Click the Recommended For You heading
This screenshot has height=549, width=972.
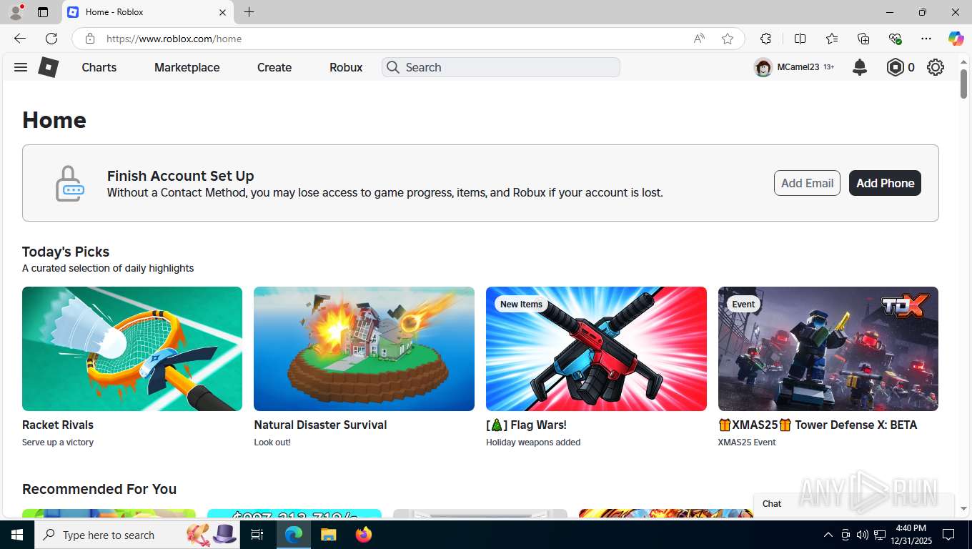click(99, 489)
